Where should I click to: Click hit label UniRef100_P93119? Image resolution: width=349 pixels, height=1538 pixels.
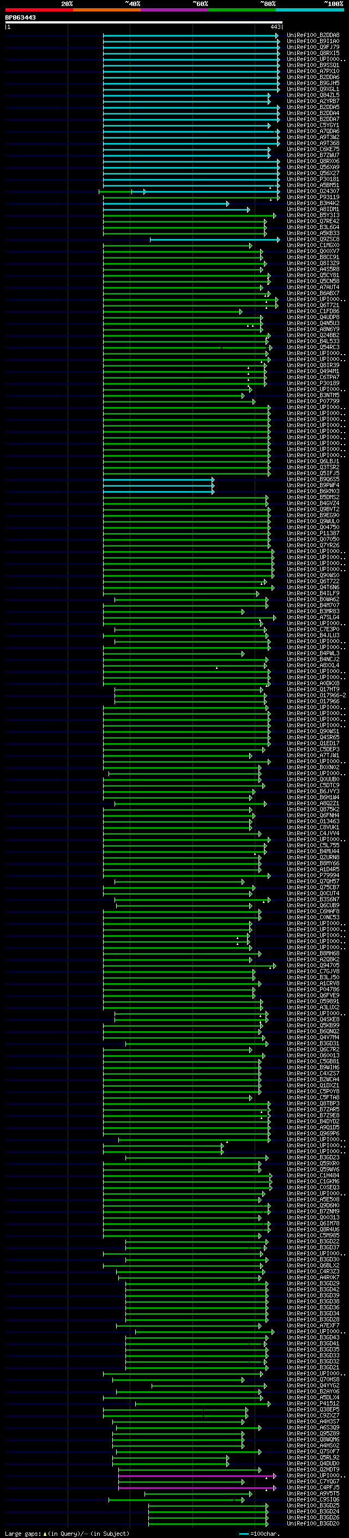[x=313, y=197]
